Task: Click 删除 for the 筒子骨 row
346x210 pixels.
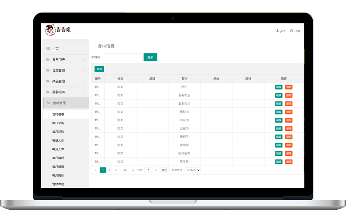Action: pos(289,162)
